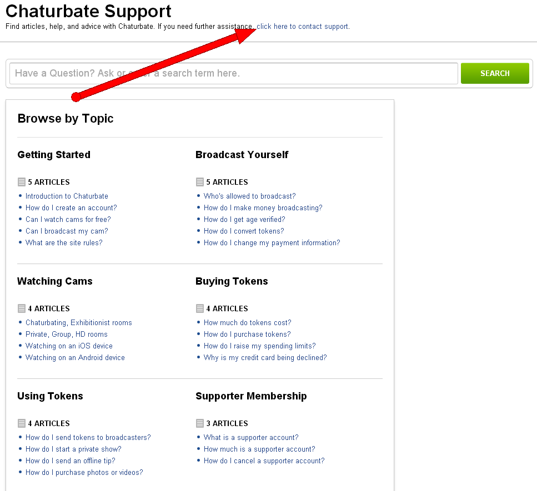
Task: Click '5 ARTICLES' under Getting Started
Action: pos(49,182)
